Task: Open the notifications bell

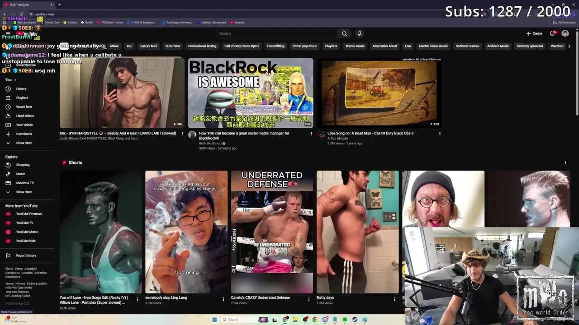Action: tap(552, 33)
